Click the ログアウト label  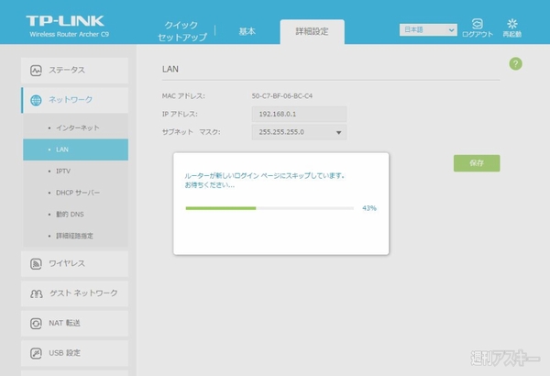pyautogui.click(x=478, y=35)
